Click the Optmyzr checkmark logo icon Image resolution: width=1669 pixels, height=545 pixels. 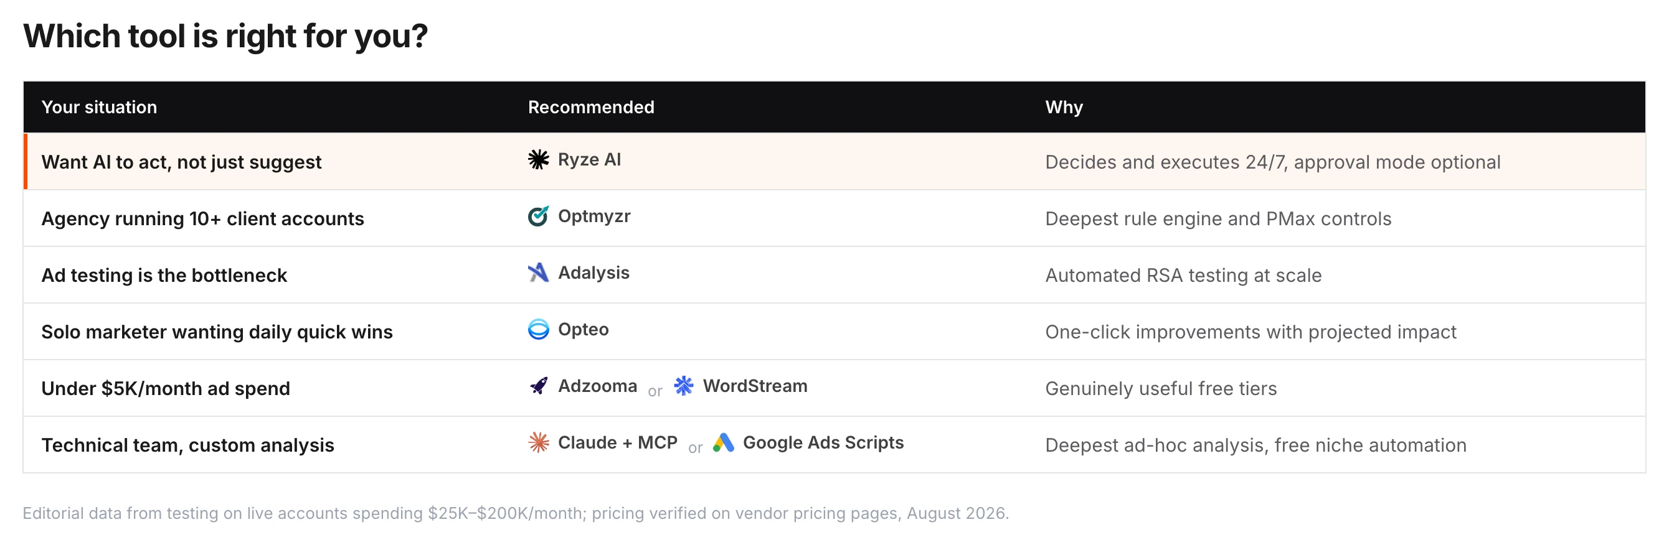pos(538,216)
